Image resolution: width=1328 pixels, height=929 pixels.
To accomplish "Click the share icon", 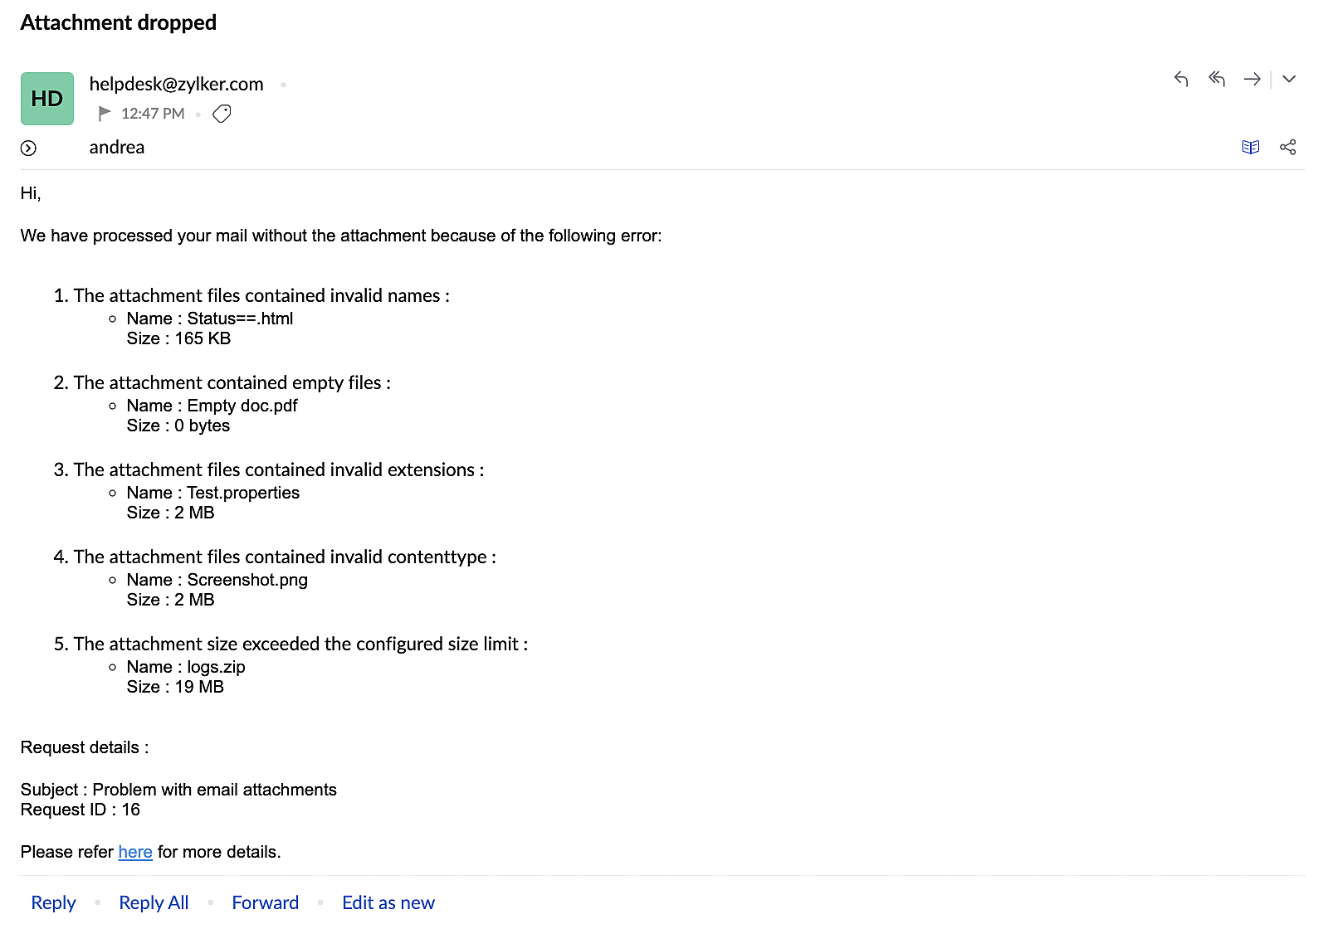I will click(1288, 147).
